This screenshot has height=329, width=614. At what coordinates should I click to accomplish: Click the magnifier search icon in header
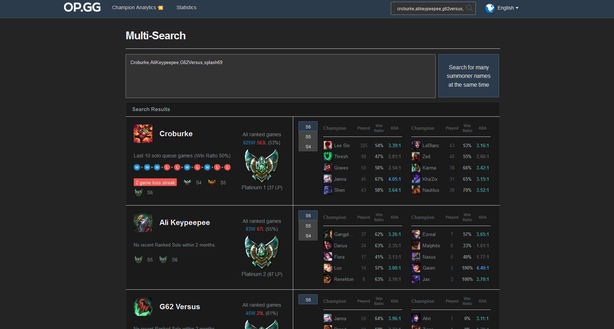pos(469,8)
